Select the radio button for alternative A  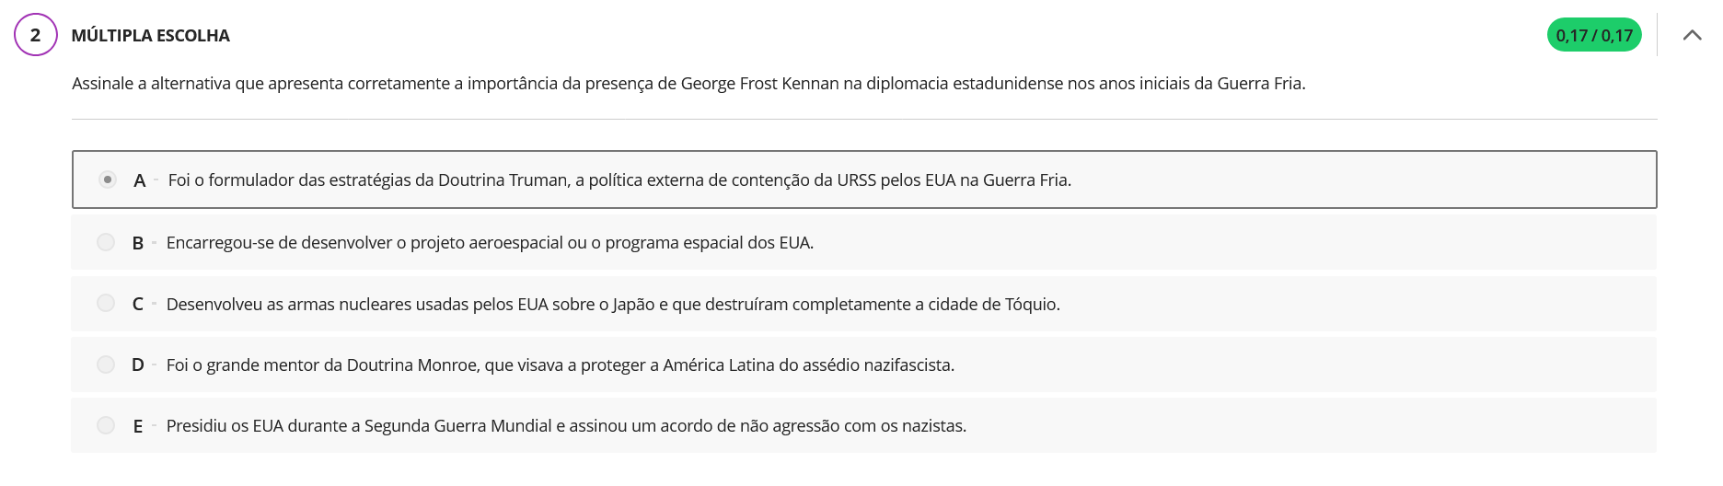click(x=108, y=179)
